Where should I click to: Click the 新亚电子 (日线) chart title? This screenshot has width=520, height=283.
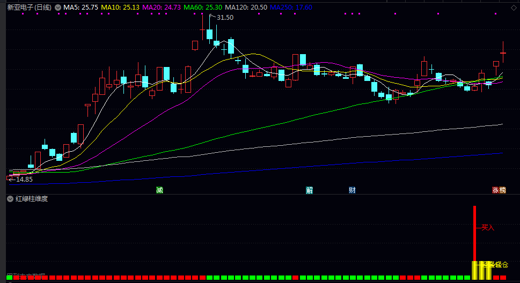point(30,8)
